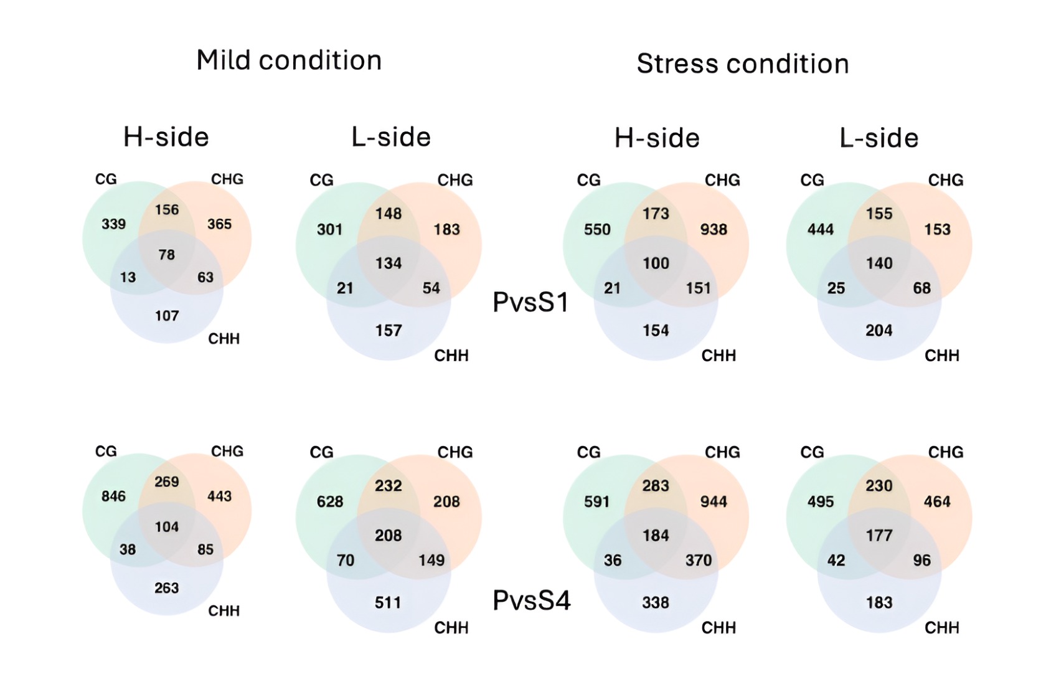Click the value 938 in CHG region
Image resolution: width=1046 pixels, height=697 pixels.
click(714, 230)
